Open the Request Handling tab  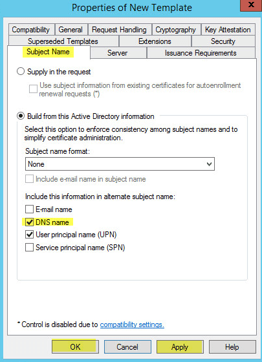pyautogui.click(x=120, y=30)
